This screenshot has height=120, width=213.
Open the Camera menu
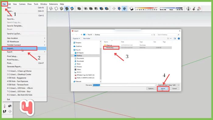pos(22,4)
